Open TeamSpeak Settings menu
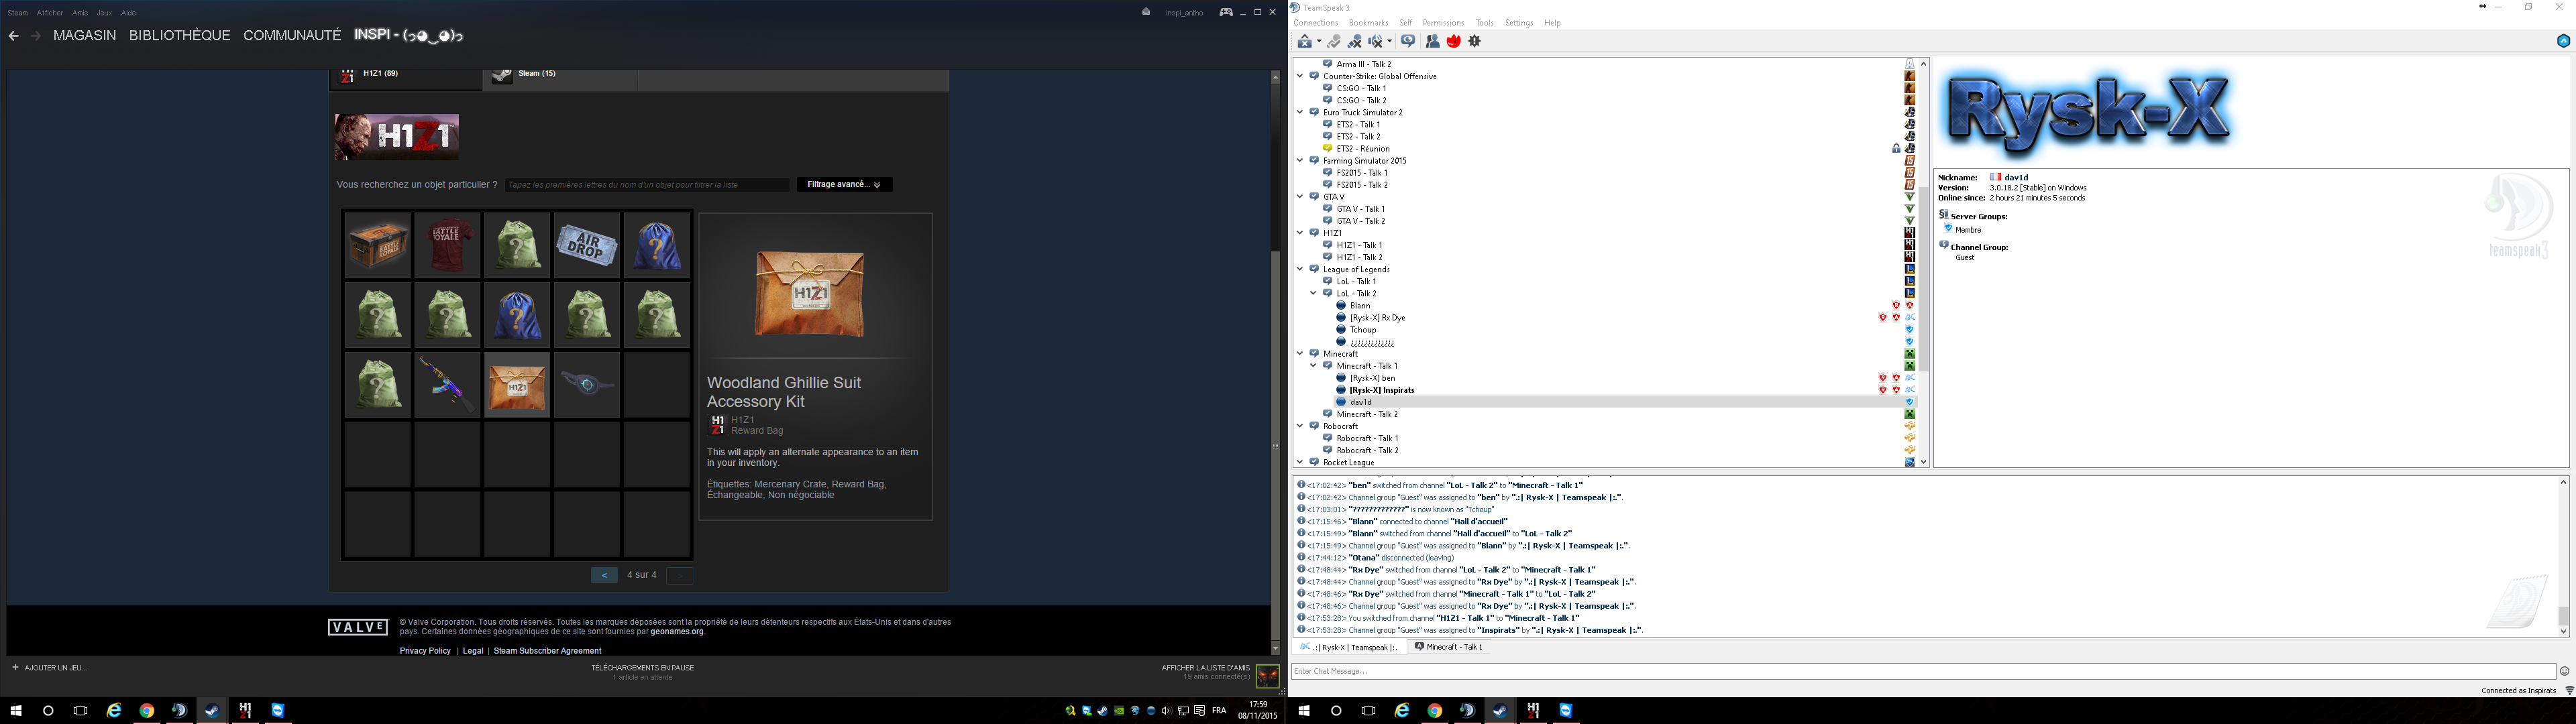Screen dimensions: 2576x724 click(x=1519, y=23)
